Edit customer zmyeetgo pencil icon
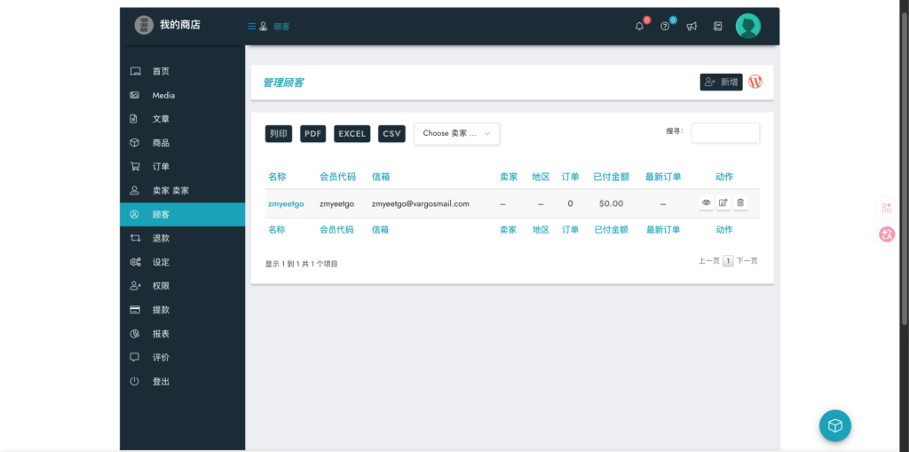Screen dimensions: 909x452 [x=723, y=202]
